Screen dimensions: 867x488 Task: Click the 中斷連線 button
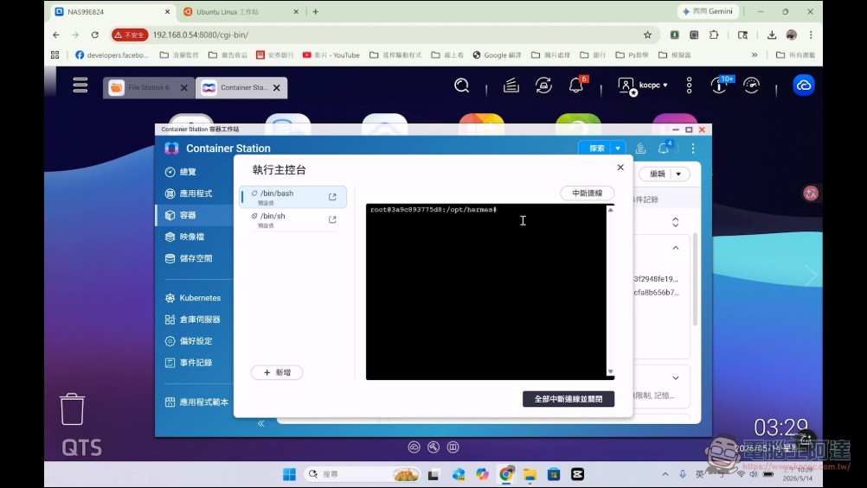coord(587,193)
